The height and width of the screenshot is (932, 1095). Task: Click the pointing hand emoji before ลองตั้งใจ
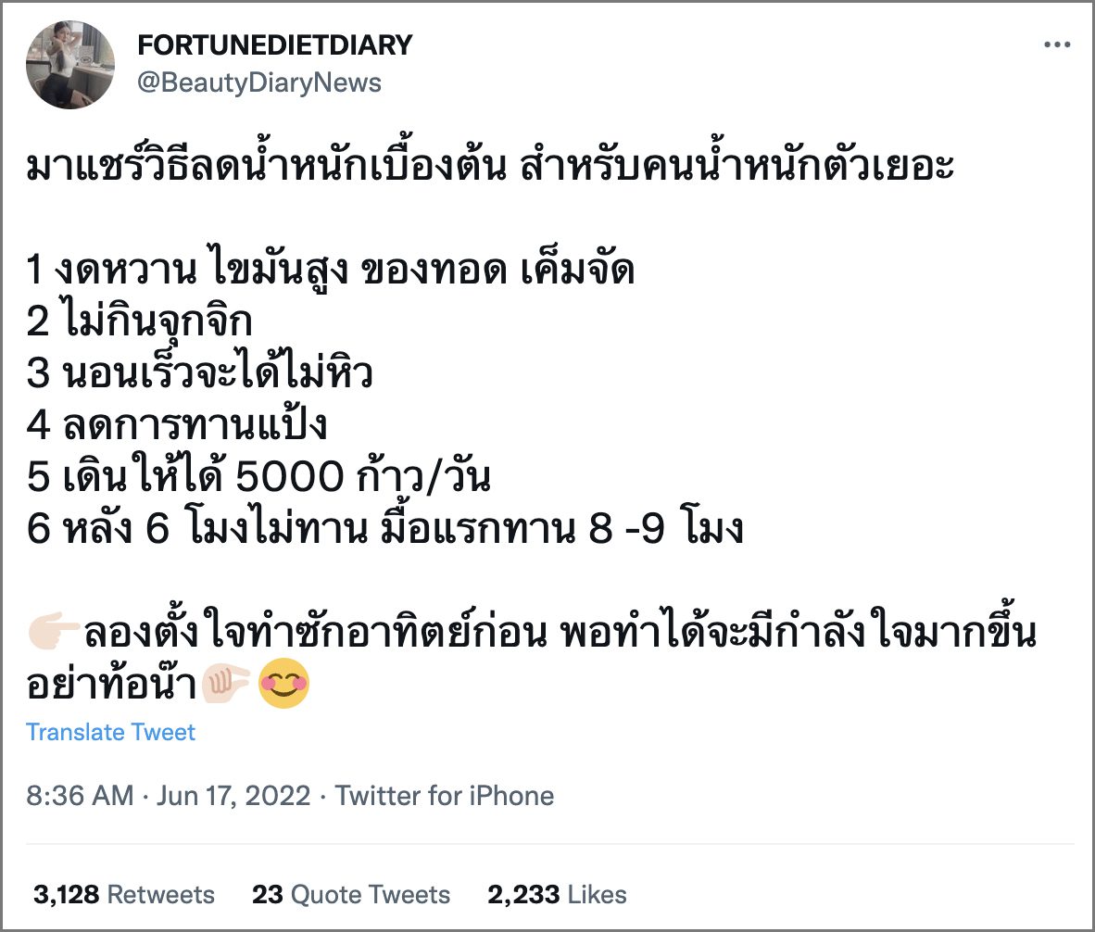coord(54,635)
